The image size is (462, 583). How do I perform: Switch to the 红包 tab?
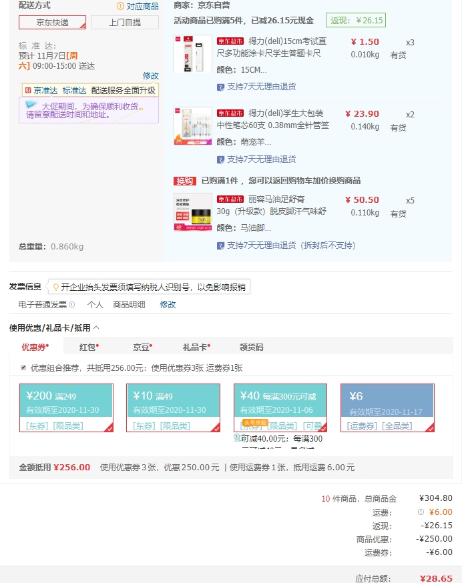tap(89, 348)
